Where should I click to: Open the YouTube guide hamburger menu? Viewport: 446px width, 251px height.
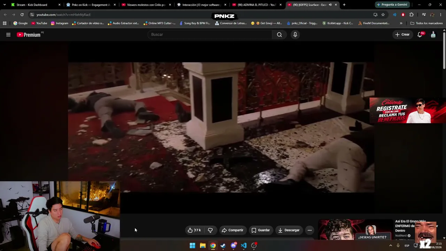[x=8, y=35]
